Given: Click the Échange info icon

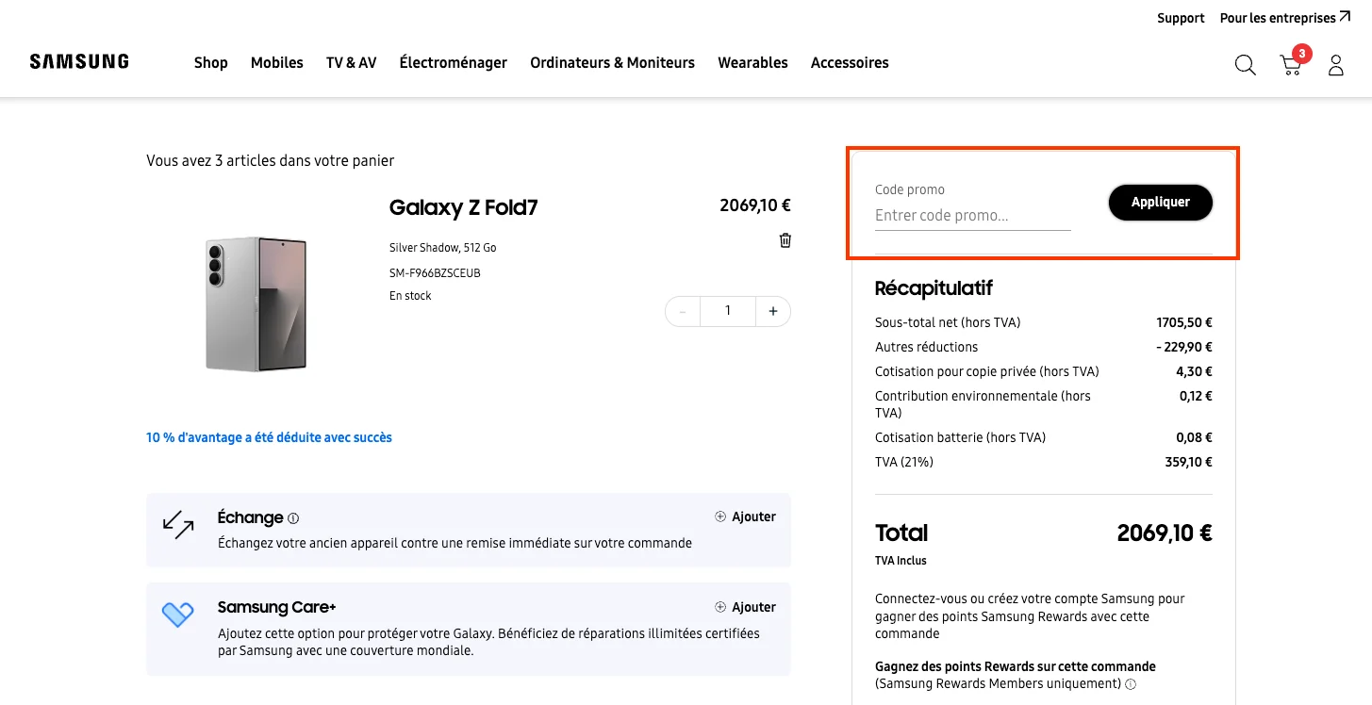Looking at the screenshot, I should coord(293,518).
